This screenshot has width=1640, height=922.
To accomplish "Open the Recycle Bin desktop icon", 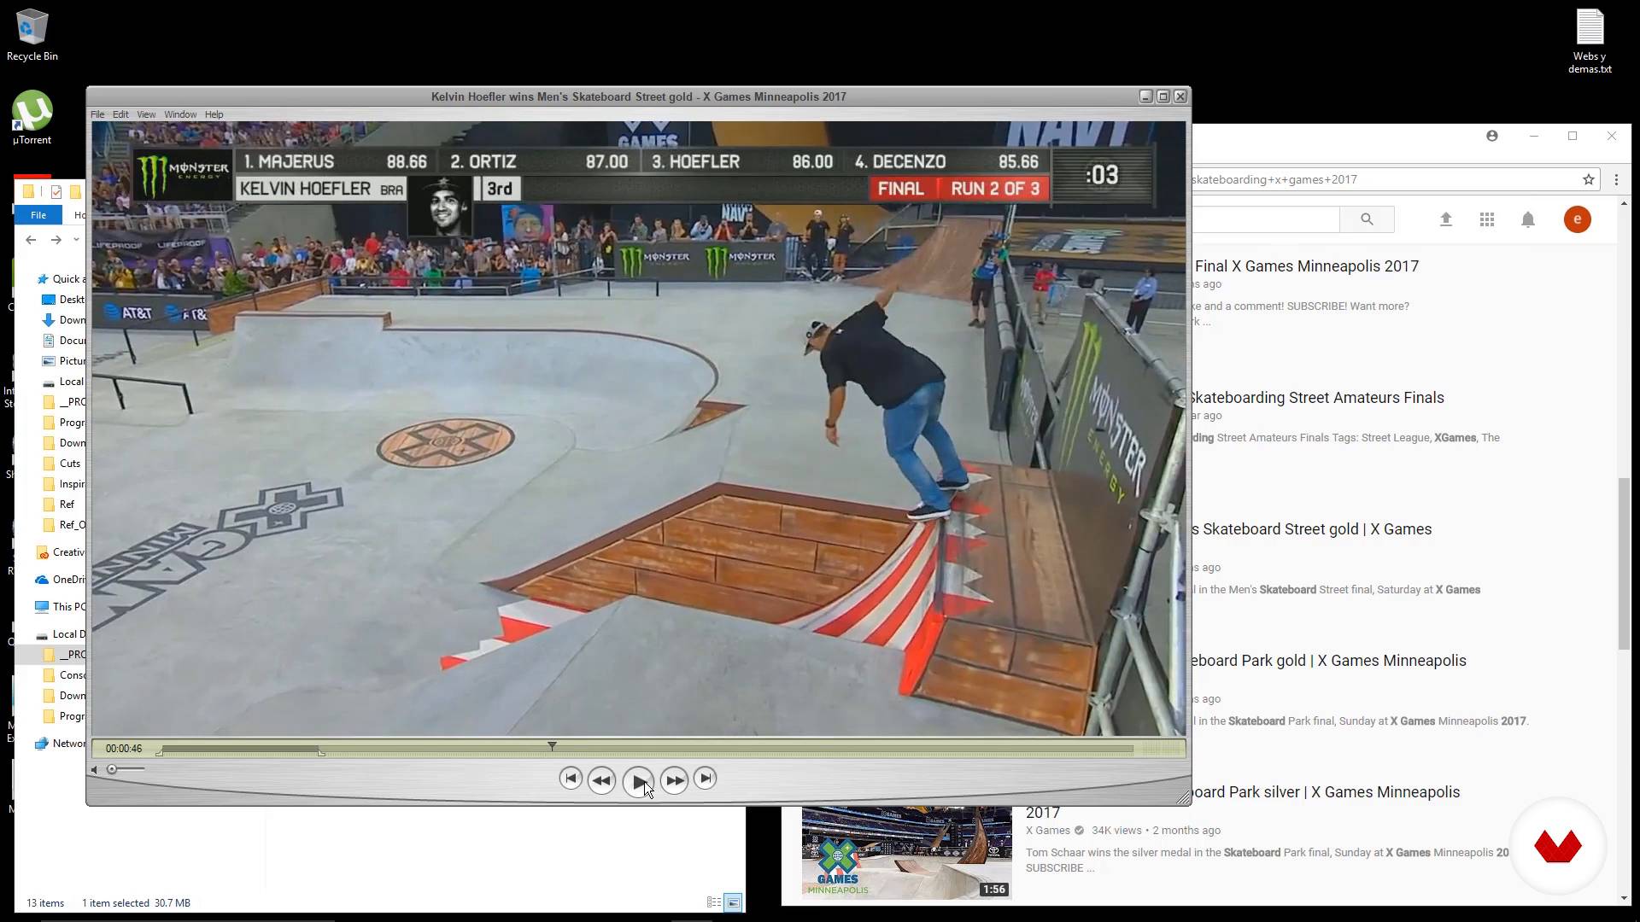I will pos(32,36).
